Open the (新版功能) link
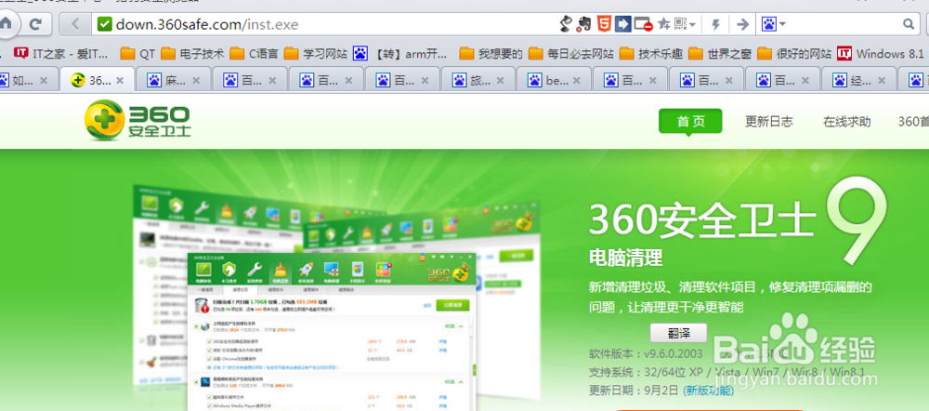The height and width of the screenshot is (411, 929). click(708, 391)
